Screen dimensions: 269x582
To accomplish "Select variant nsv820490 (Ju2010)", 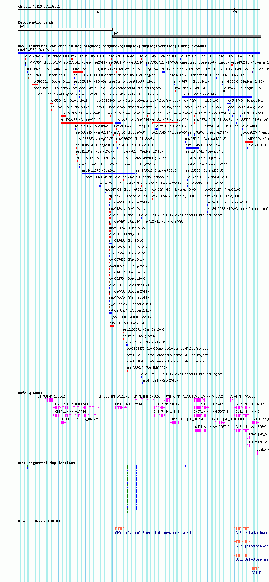I will [x=125, y=221].
